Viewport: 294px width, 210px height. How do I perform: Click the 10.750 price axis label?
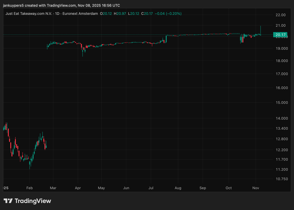(282, 179)
